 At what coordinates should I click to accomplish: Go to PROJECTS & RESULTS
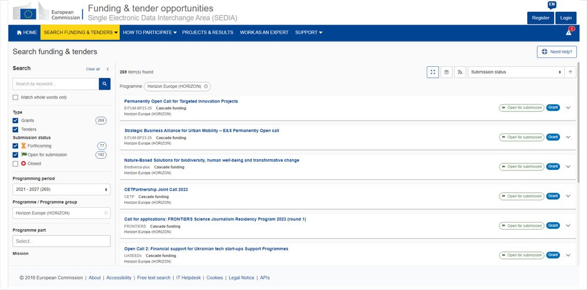coord(207,32)
